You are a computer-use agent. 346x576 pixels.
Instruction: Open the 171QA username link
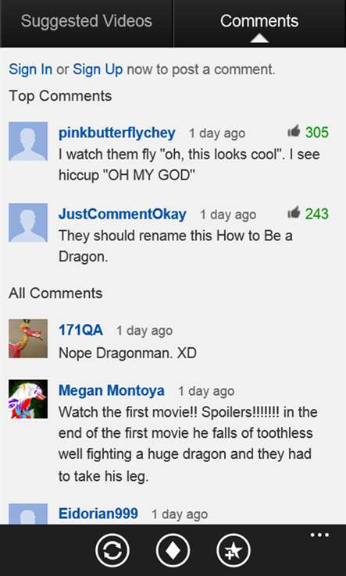point(80,330)
